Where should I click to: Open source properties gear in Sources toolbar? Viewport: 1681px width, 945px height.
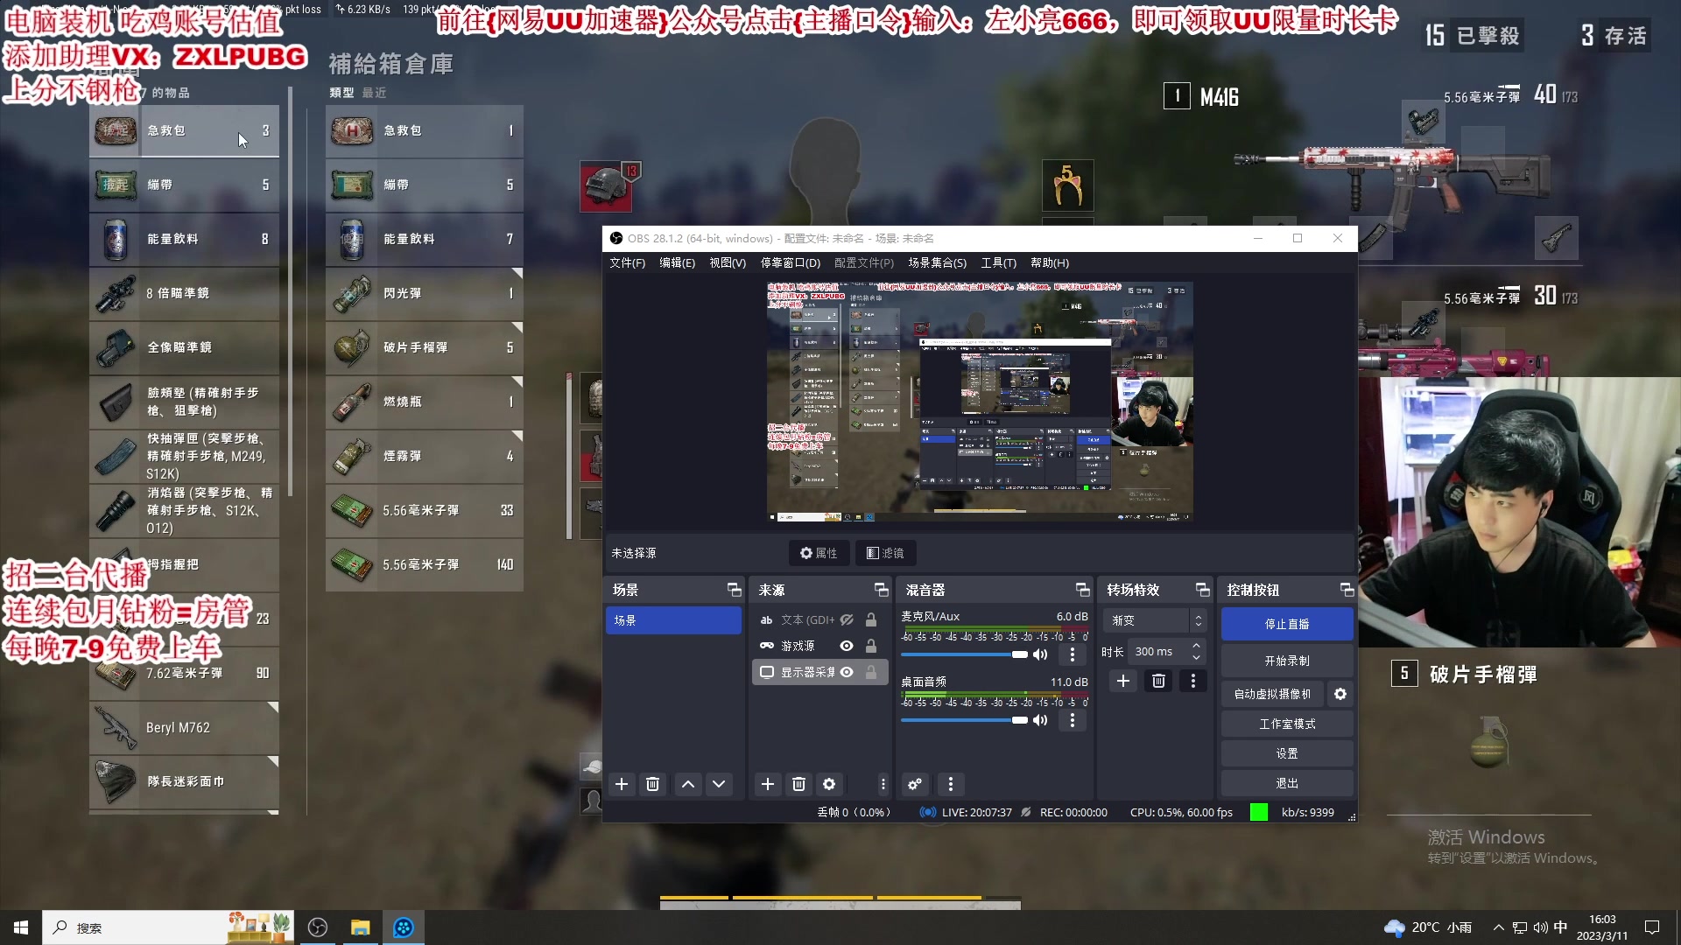point(829,784)
